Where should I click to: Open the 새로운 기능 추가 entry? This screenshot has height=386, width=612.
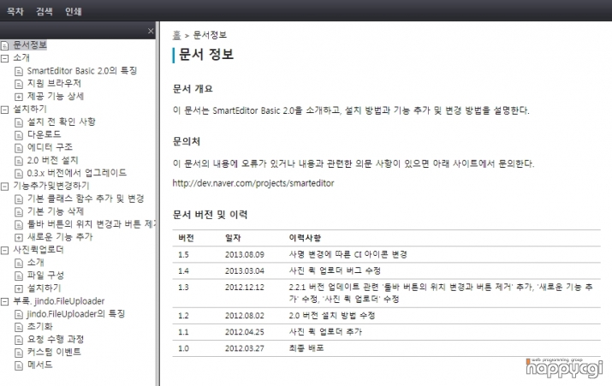[60, 237]
